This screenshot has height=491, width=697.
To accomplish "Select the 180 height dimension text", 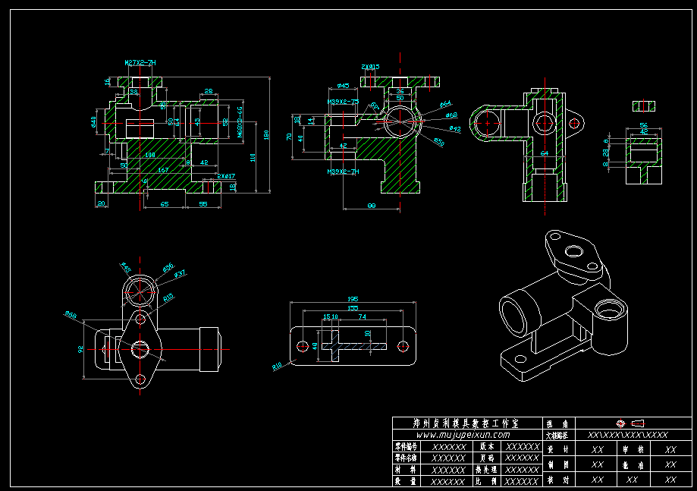I will coord(265,135).
